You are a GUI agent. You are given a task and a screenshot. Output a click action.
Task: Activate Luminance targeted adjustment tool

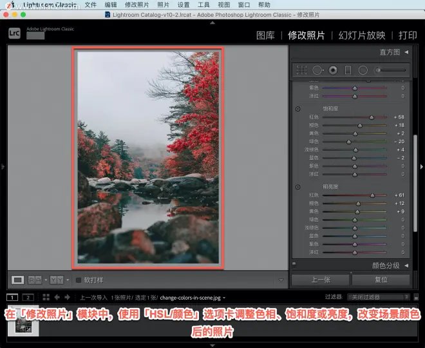297,187
